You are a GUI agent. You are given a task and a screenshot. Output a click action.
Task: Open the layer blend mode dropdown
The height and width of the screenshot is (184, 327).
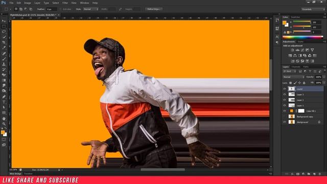[293, 77]
